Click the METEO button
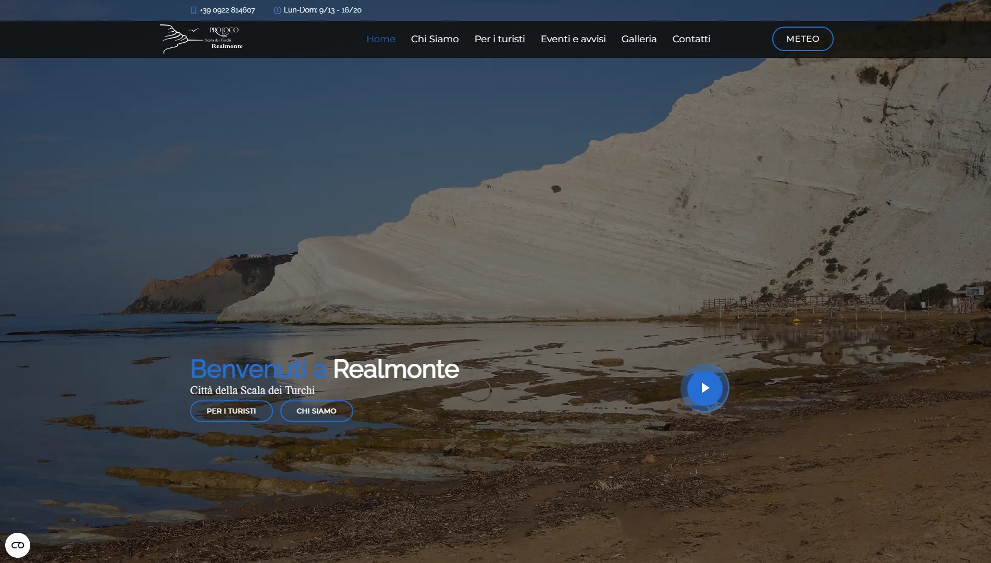991x563 pixels. point(802,39)
